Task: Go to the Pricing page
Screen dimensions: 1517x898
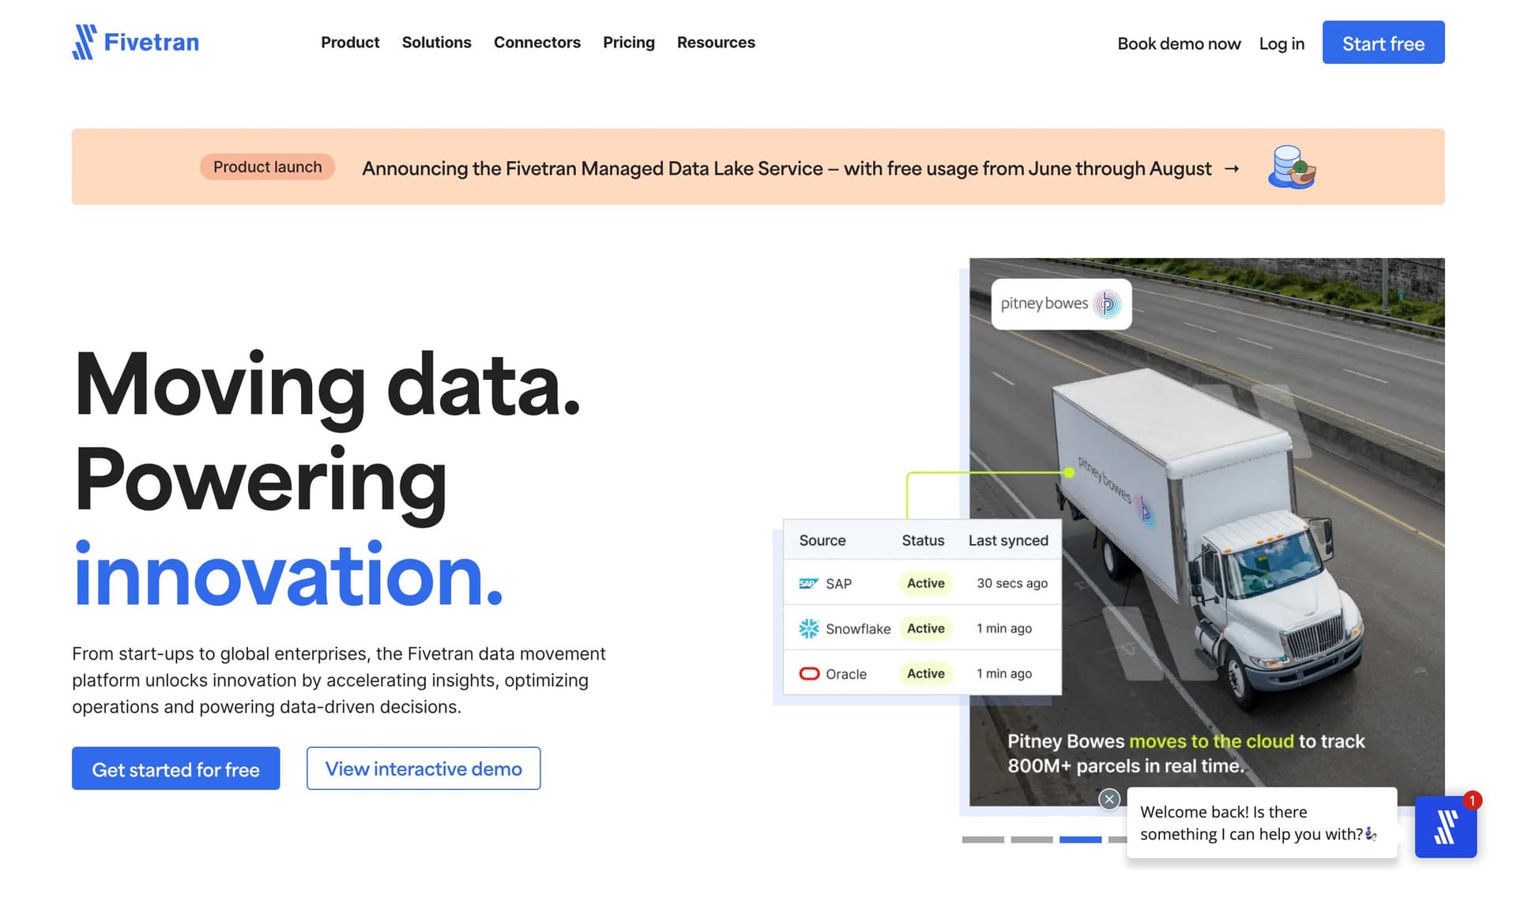Action: tap(629, 43)
